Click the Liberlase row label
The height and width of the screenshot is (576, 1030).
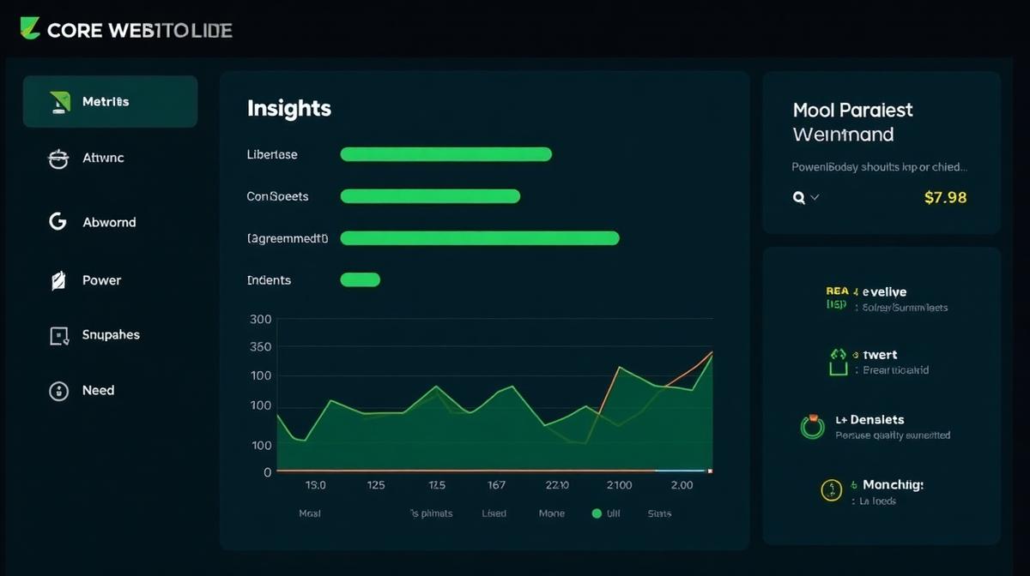[272, 154]
